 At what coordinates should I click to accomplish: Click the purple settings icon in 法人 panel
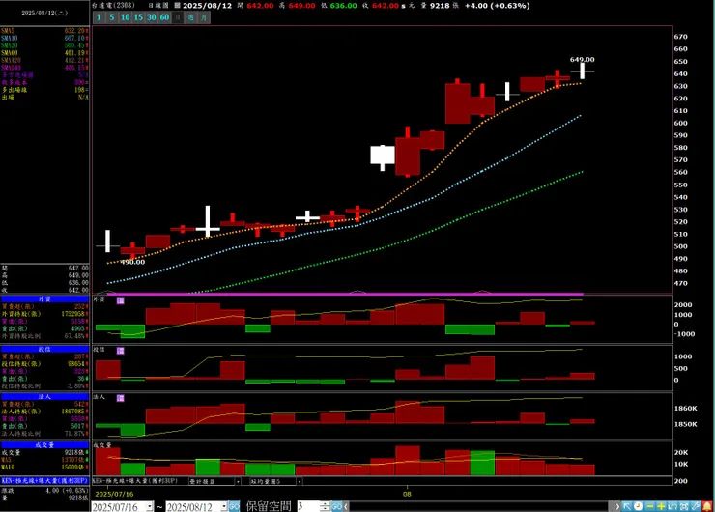coord(121,398)
